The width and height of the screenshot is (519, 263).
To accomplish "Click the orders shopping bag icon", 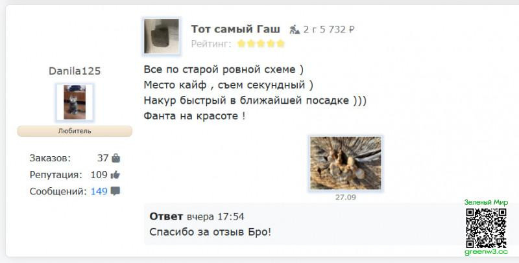I will coord(116,158).
